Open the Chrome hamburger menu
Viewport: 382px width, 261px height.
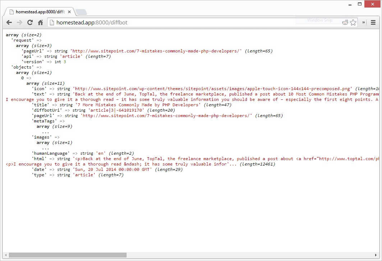click(x=373, y=22)
